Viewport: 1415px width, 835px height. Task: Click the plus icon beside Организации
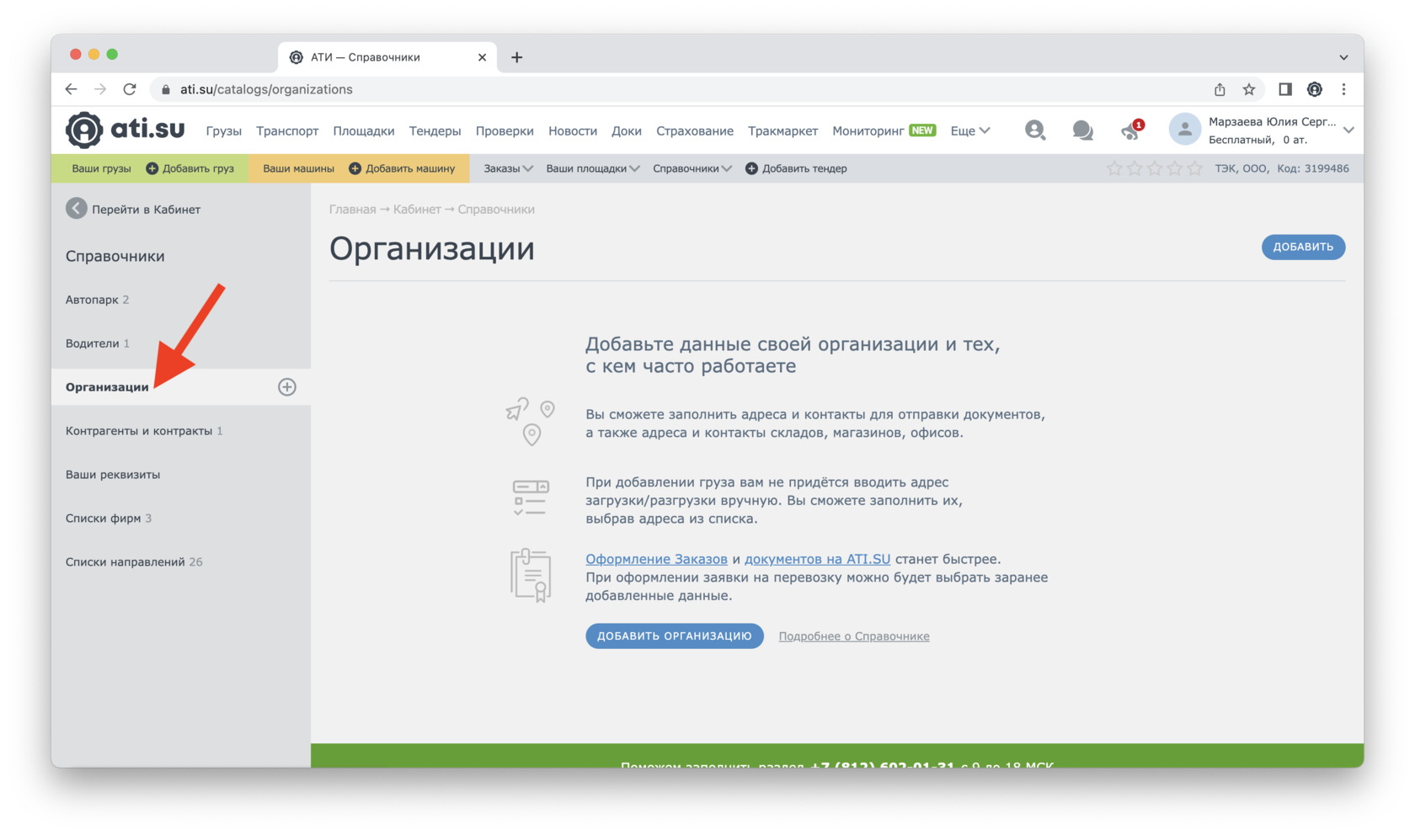[287, 387]
